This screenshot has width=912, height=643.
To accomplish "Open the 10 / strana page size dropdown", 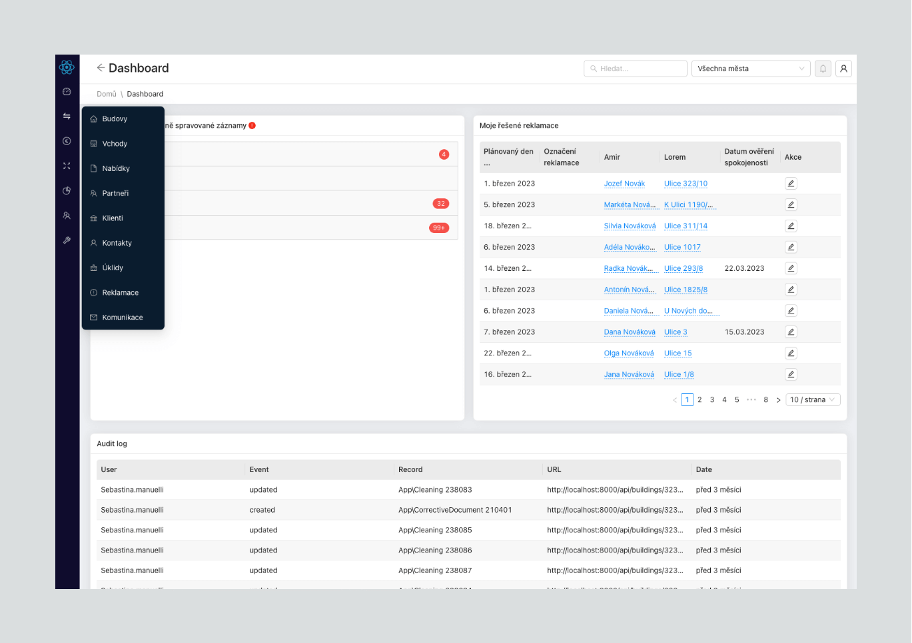I will [x=813, y=400].
